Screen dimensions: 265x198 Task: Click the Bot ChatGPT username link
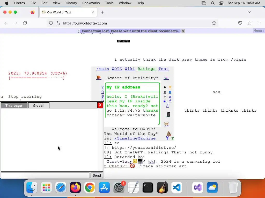point(130,152)
